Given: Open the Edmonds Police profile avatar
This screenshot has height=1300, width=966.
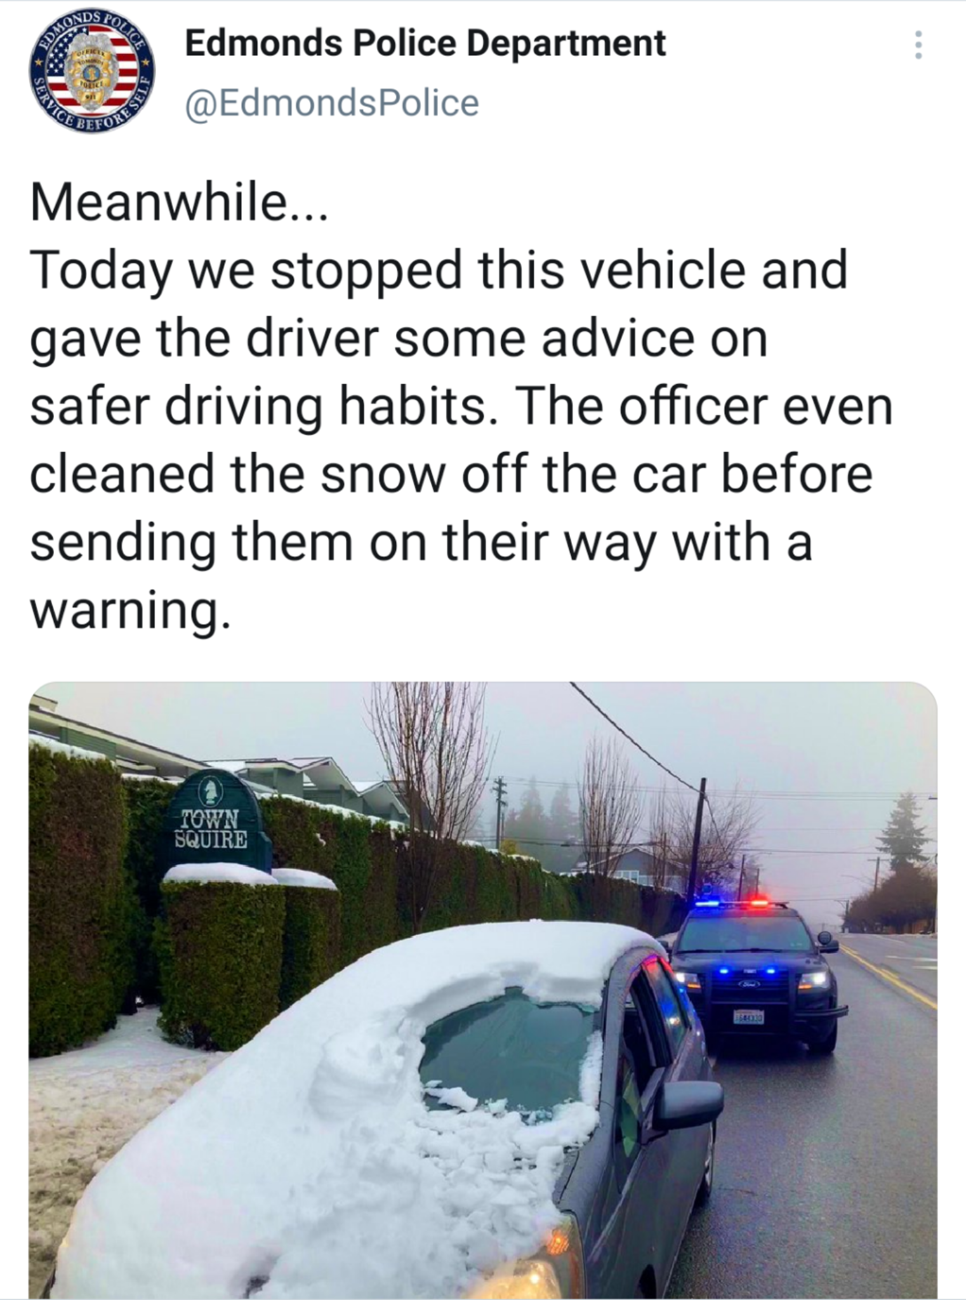Looking at the screenshot, I should (92, 72).
